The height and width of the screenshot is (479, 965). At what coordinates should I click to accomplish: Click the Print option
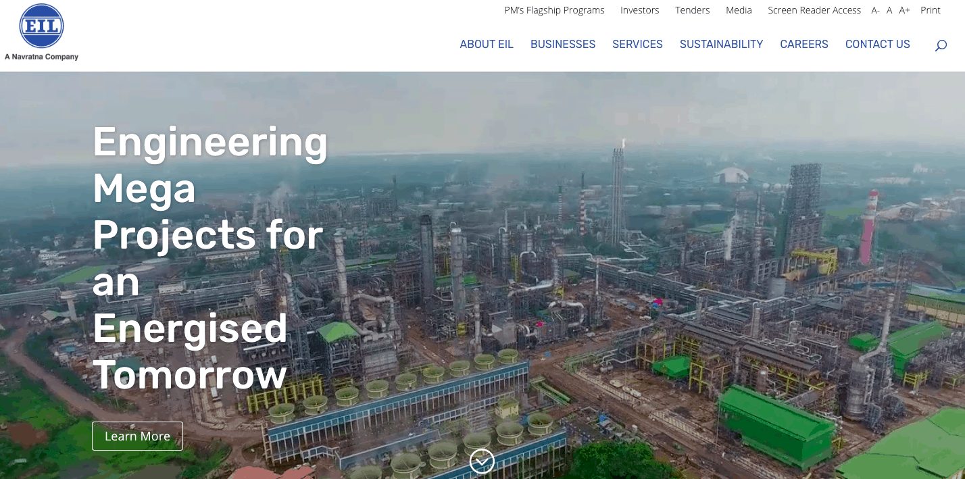coord(930,10)
